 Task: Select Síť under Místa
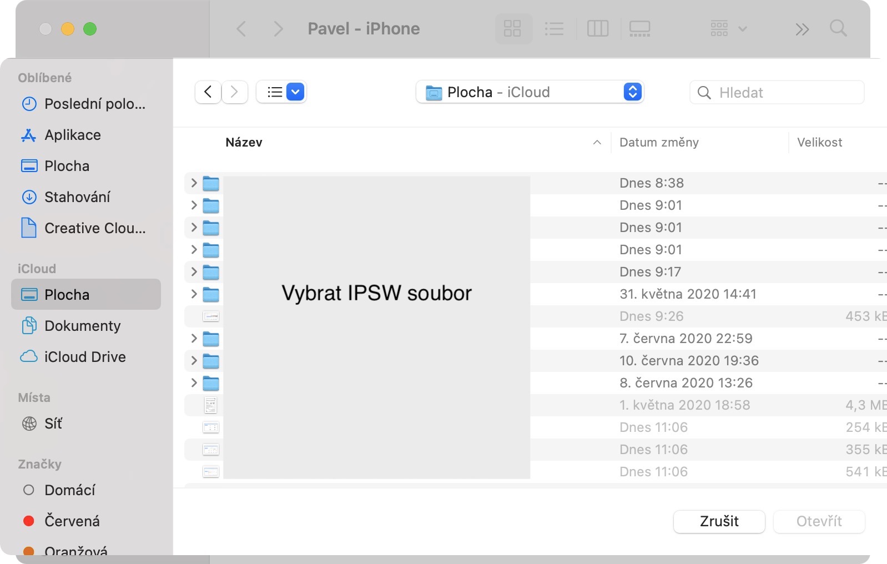[x=86, y=424]
